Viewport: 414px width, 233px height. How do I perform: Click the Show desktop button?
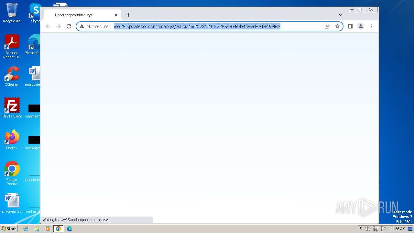pyautogui.click(x=410, y=229)
